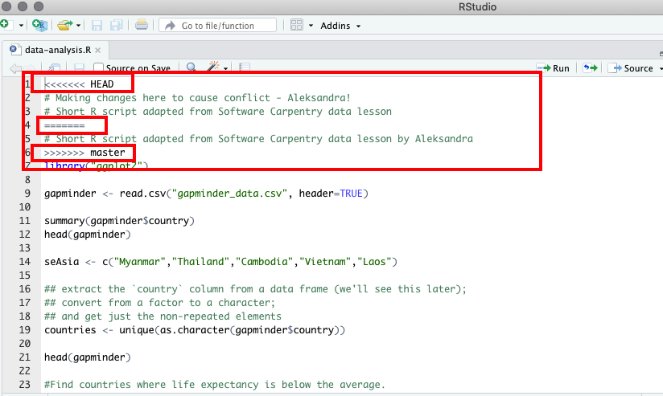
Task: Click the open file folder icon
Action: click(65, 26)
